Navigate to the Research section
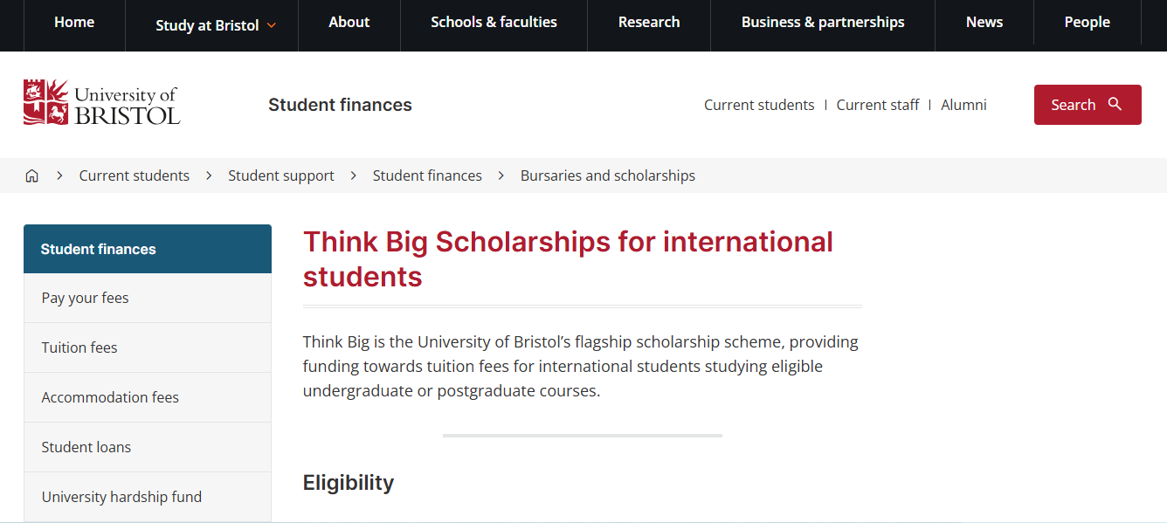 coord(649,22)
